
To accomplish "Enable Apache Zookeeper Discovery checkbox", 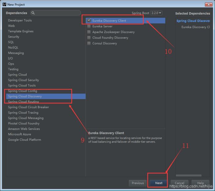I will click(x=89, y=32).
